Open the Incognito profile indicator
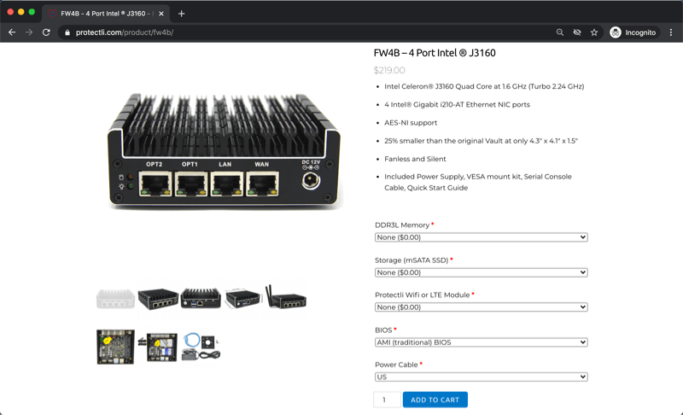The width and height of the screenshot is (683, 415). pyautogui.click(x=633, y=32)
